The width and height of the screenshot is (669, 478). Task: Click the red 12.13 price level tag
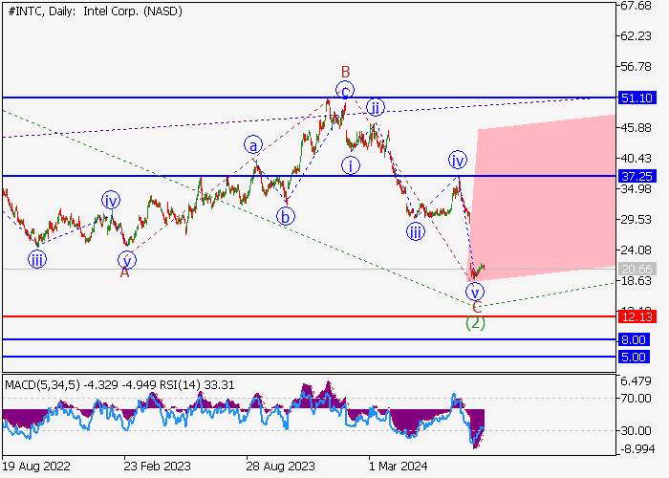(x=637, y=316)
